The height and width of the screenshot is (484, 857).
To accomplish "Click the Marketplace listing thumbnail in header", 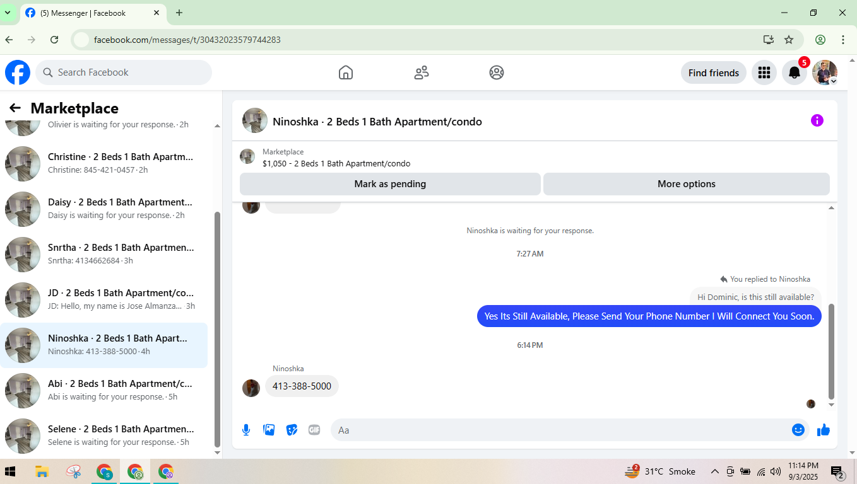I will 247,156.
